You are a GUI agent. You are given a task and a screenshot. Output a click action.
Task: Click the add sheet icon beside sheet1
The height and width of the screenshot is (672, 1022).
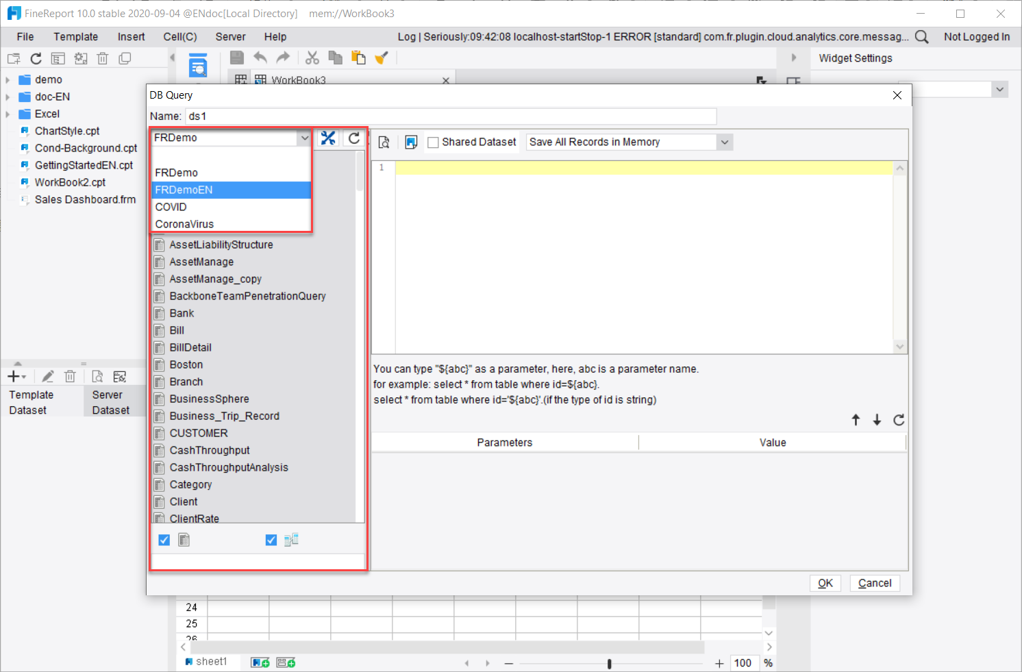click(x=260, y=662)
